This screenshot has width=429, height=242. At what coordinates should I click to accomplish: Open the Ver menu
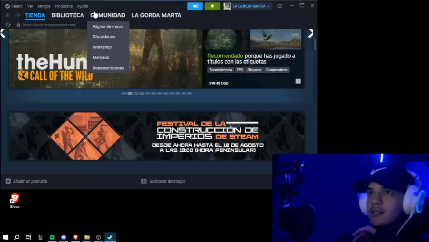pyautogui.click(x=30, y=6)
